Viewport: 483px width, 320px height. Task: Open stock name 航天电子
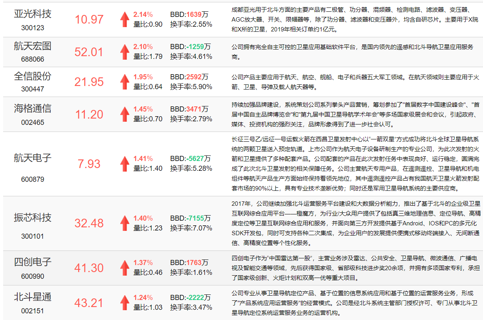(33, 158)
